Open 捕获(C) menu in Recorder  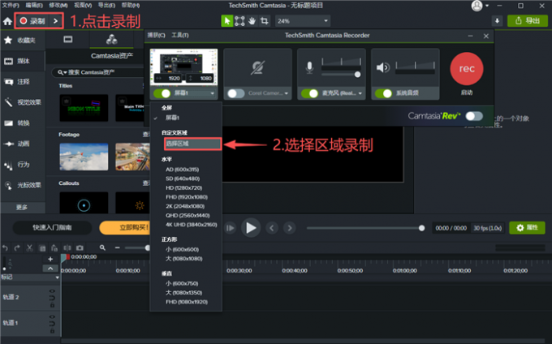[x=156, y=35]
